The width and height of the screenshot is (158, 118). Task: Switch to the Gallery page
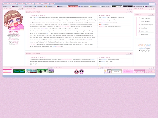coord(38,4)
